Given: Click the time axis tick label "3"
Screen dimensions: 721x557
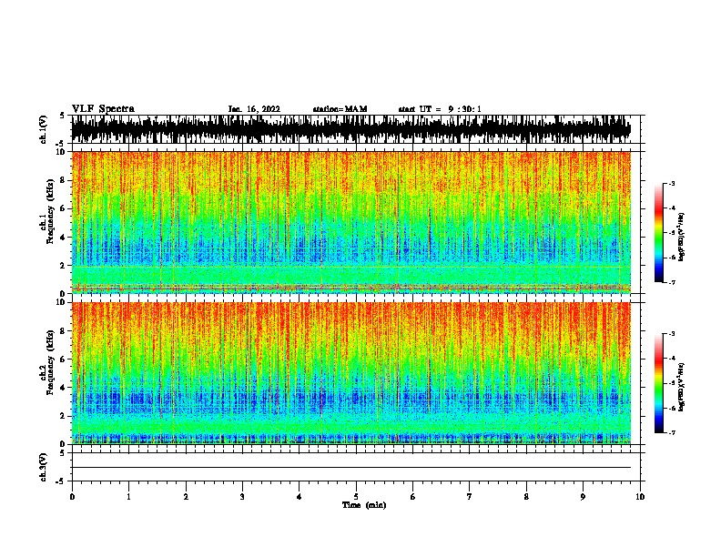Looking at the screenshot, I should 242,497.
